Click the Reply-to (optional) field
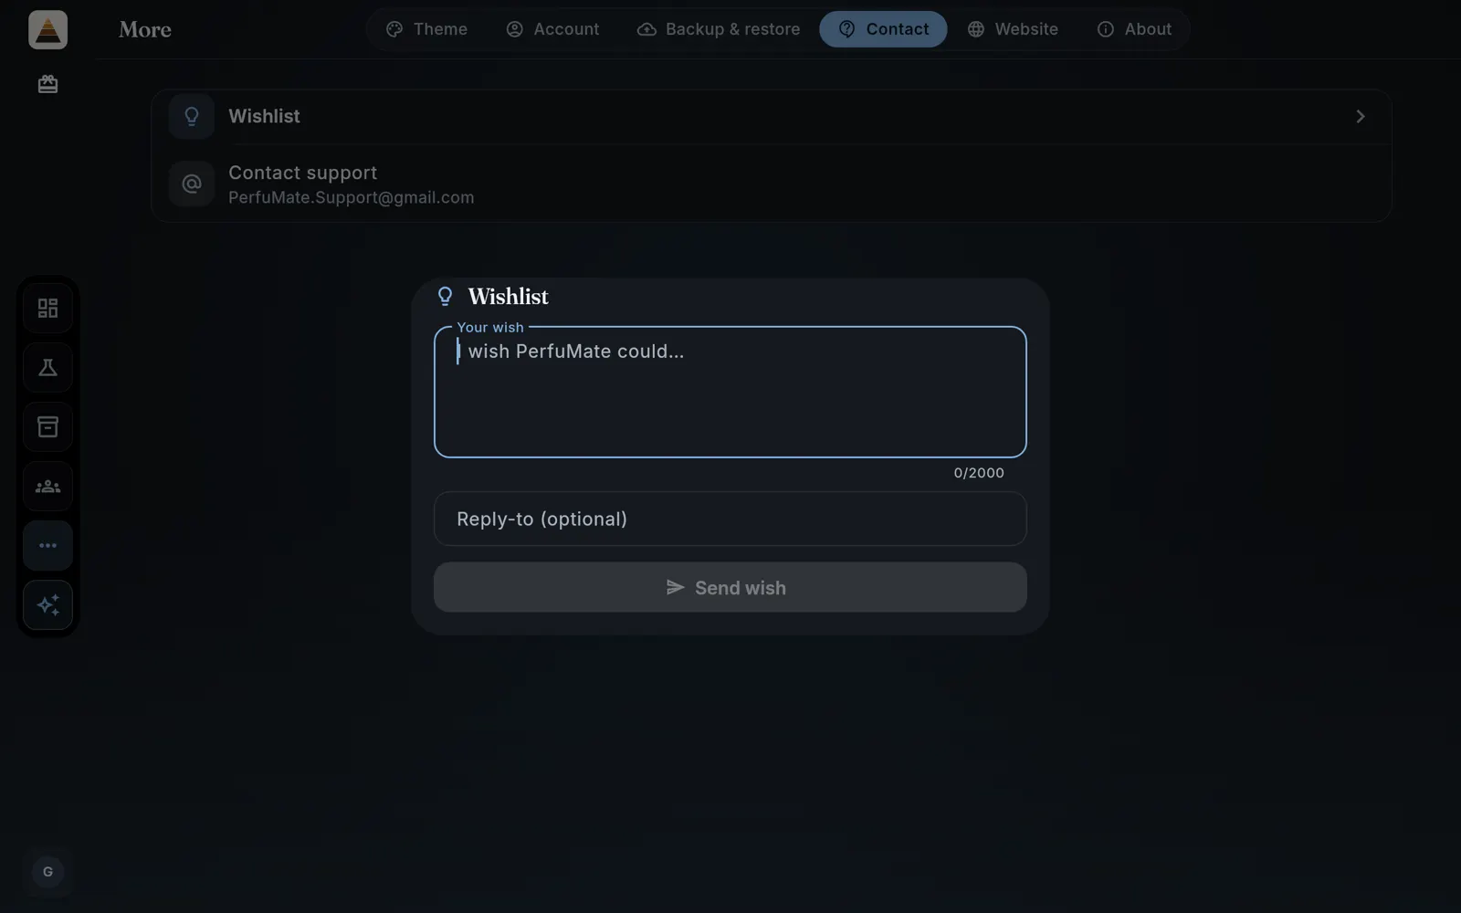 point(730,519)
